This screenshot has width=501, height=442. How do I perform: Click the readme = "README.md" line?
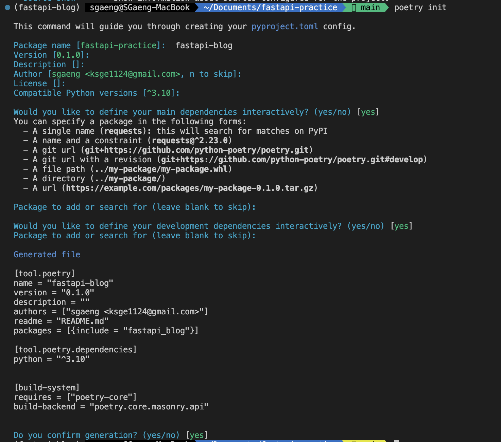point(61,321)
